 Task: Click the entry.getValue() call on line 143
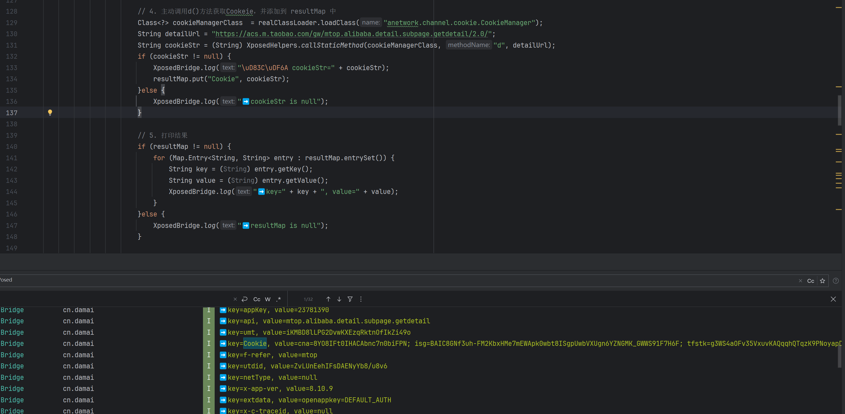[293, 180]
